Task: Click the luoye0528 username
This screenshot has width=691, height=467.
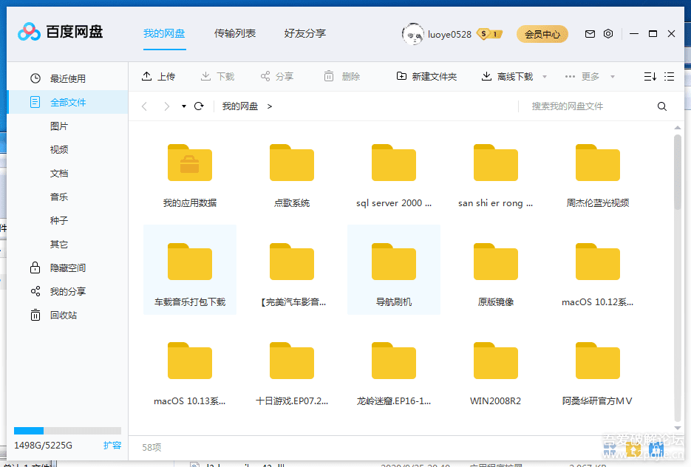Action: (449, 35)
